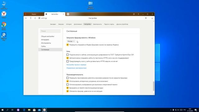Switch to Дополнения section tab
The width and height of the screenshot is (199, 112).
(78, 24)
